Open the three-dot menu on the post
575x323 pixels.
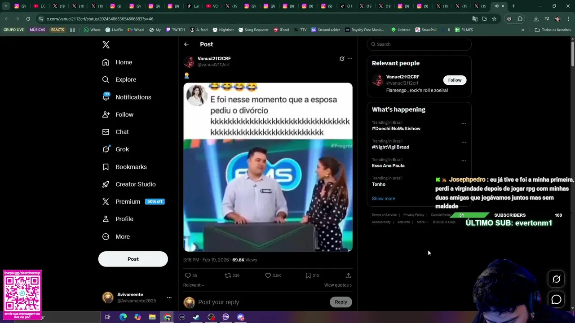pyautogui.click(x=350, y=59)
